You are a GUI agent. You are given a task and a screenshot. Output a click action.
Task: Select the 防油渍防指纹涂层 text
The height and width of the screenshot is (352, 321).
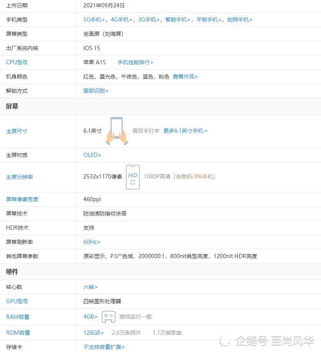click(x=105, y=214)
